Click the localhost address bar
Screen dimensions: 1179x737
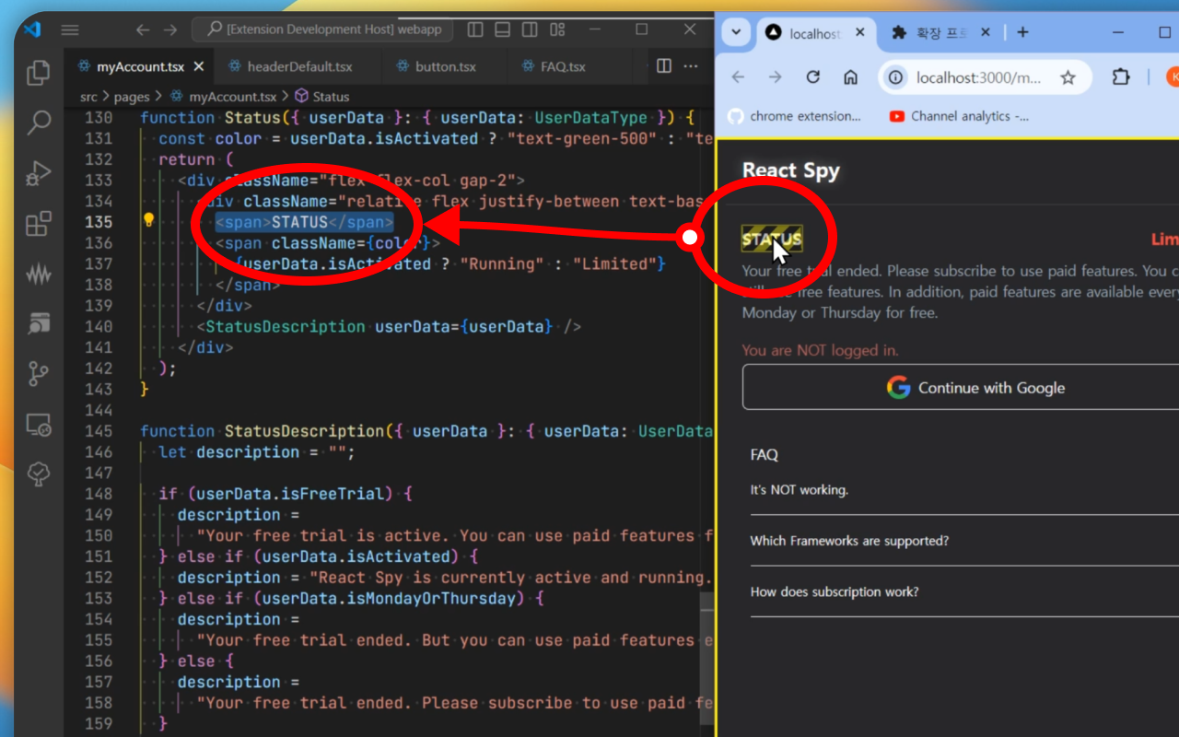976,77
